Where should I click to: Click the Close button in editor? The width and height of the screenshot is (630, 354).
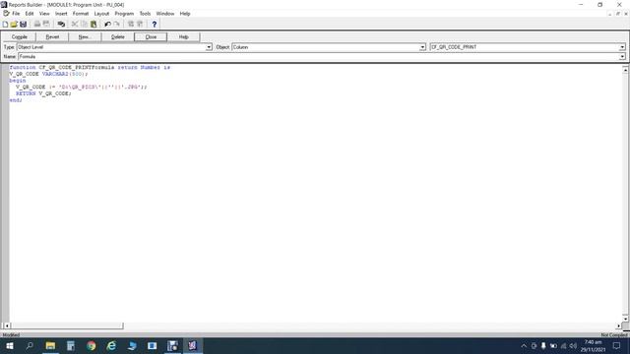[x=151, y=37]
